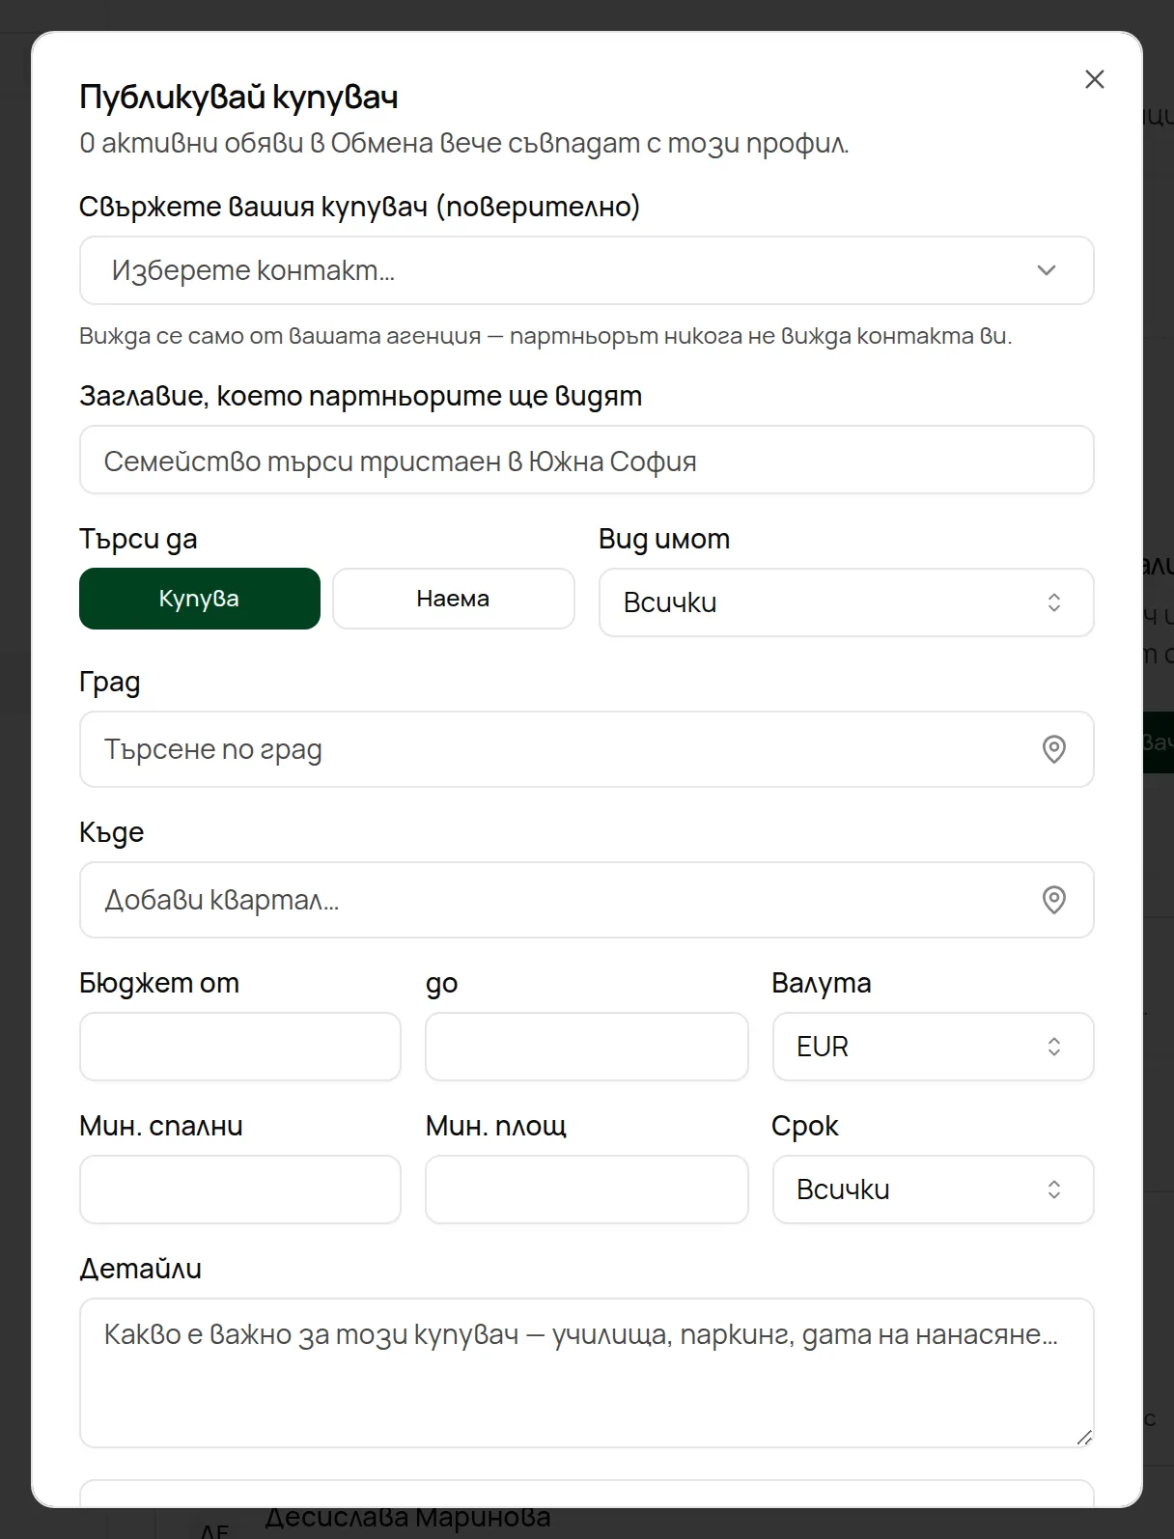Viewport: 1174px width, 1539px height.
Task: Close the Публикувай купувач dialog
Action: pyautogui.click(x=1094, y=79)
